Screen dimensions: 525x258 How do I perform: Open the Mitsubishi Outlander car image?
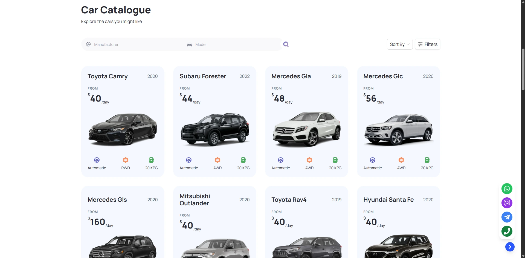coord(215,248)
